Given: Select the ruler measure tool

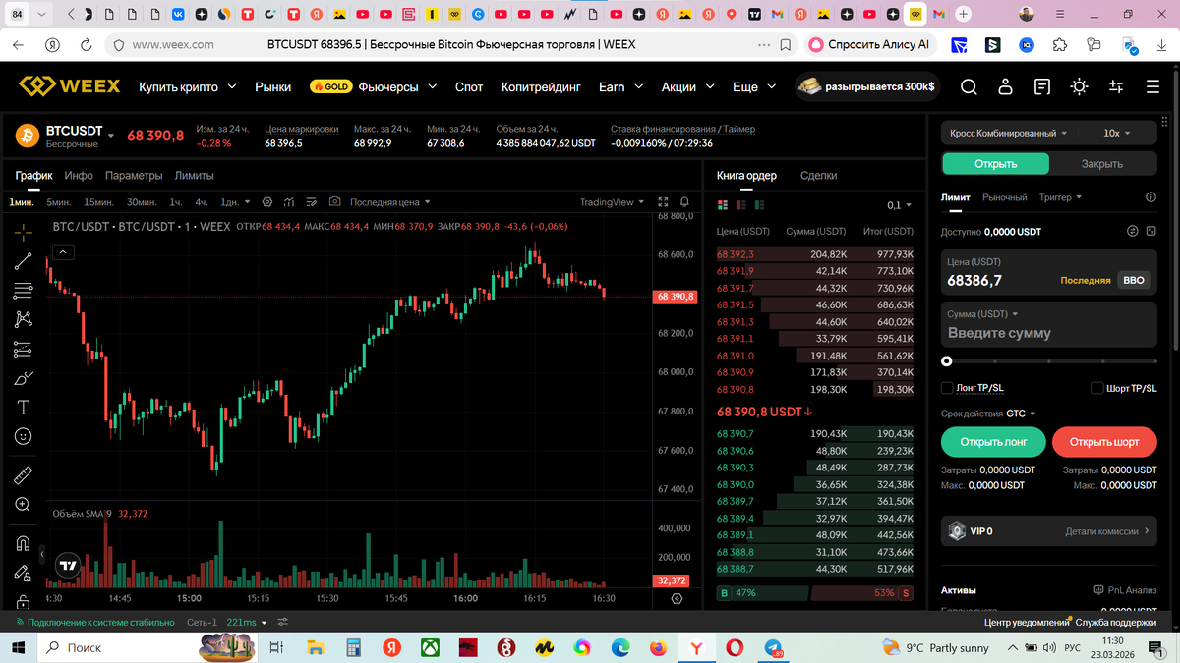Looking at the screenshot, I should click(x=24, y=475).
